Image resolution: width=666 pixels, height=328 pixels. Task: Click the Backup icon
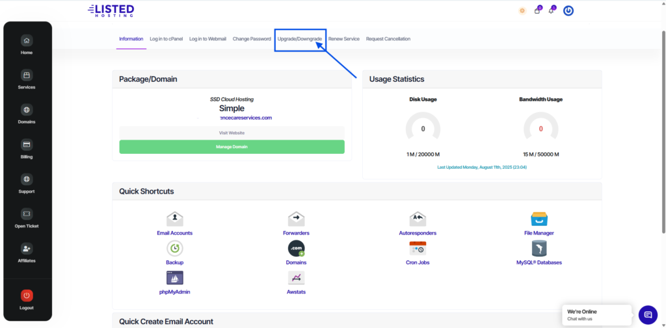(x=174, y=248)
